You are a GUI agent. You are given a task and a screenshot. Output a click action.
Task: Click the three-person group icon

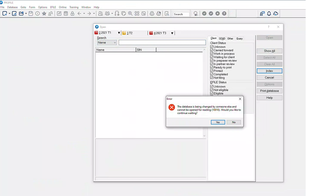108,14
